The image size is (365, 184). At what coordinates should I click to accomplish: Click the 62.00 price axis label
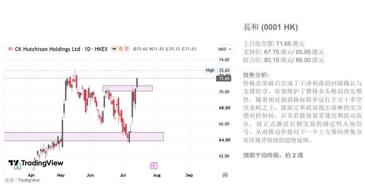(x=224, y=156)
